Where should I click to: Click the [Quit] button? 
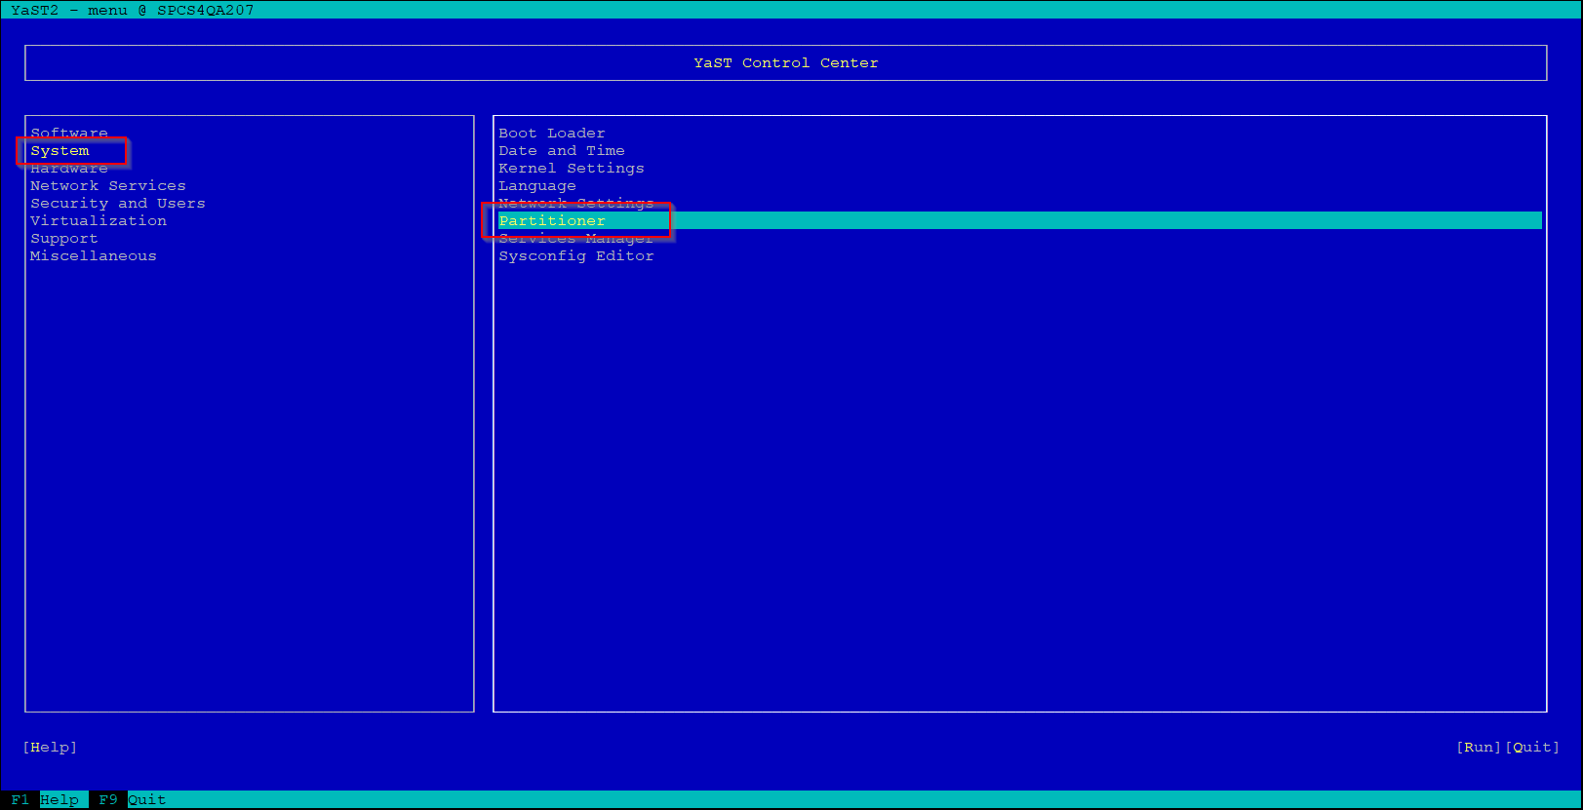pos(1532,748)
